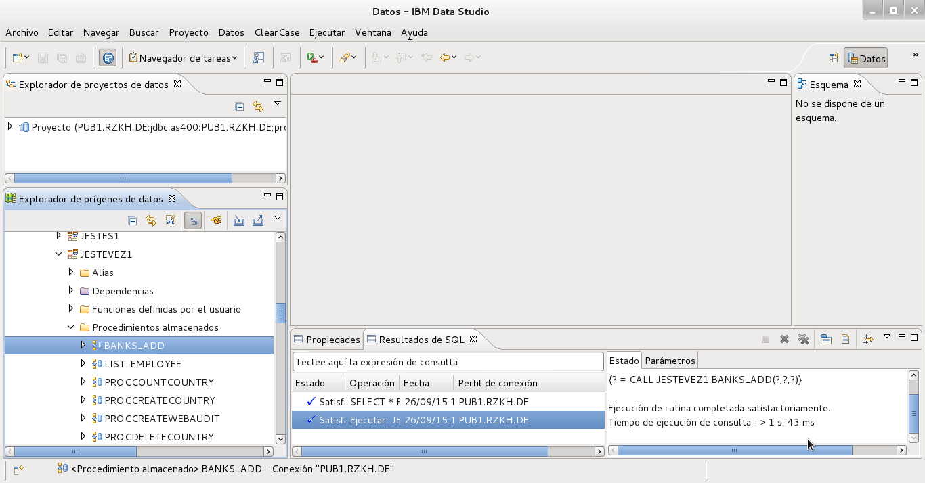
Task: Open the Proyecto menu
Action: coord(188,32)
